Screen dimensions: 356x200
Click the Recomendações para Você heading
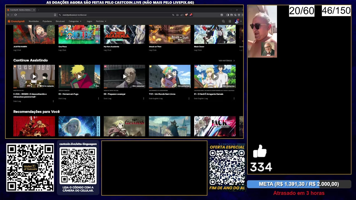coord(36,112)
